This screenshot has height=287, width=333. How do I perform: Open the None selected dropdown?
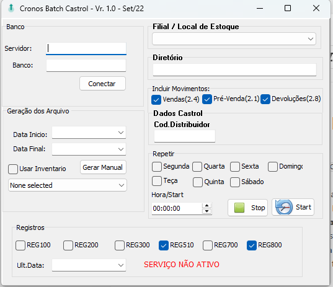tap(68, 185)
